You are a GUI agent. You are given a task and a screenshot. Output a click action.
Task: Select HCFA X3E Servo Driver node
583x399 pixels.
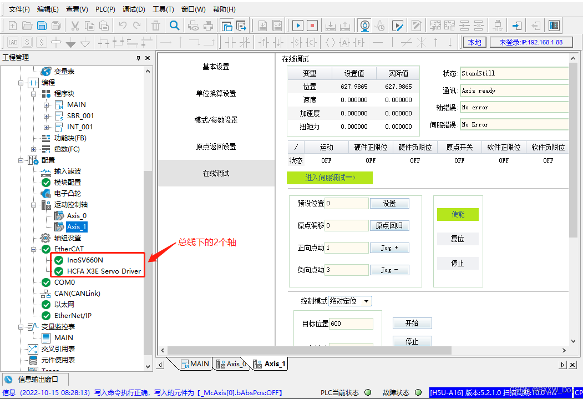[104, 271]
